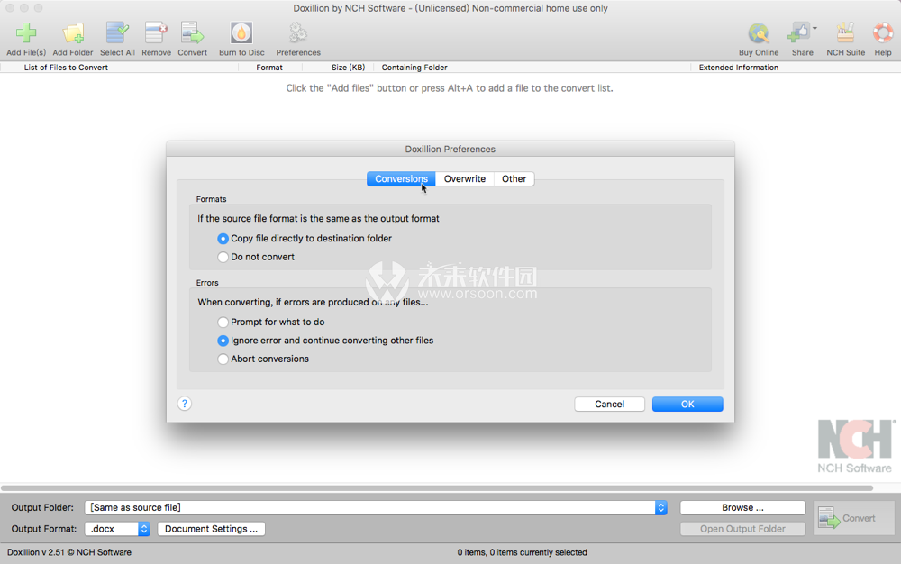The image size is (901, 564).
Task: Cancel the Doxillion Preferences dialog
Action: (x=609, y=404)
